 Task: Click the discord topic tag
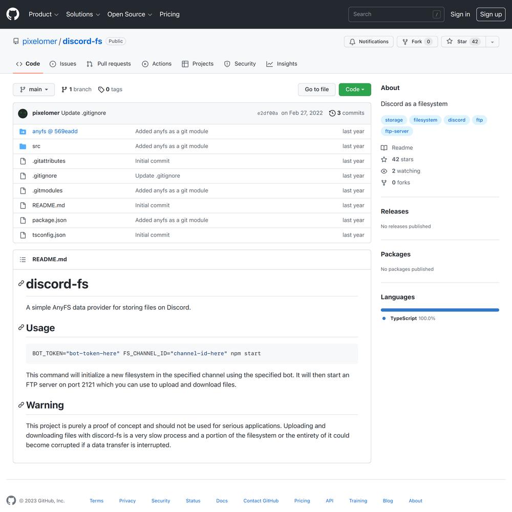[x=457, y=120]
